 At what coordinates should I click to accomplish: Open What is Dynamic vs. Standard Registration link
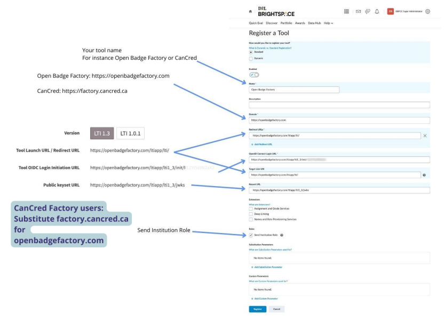[x=270, y=48]
